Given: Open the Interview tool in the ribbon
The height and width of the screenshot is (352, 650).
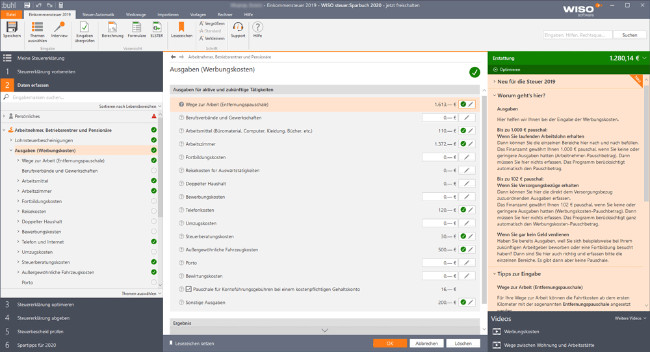Looking at the screenshot, I should (59, 27).
